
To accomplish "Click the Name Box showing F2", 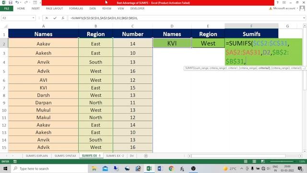I will click(16, 18).
